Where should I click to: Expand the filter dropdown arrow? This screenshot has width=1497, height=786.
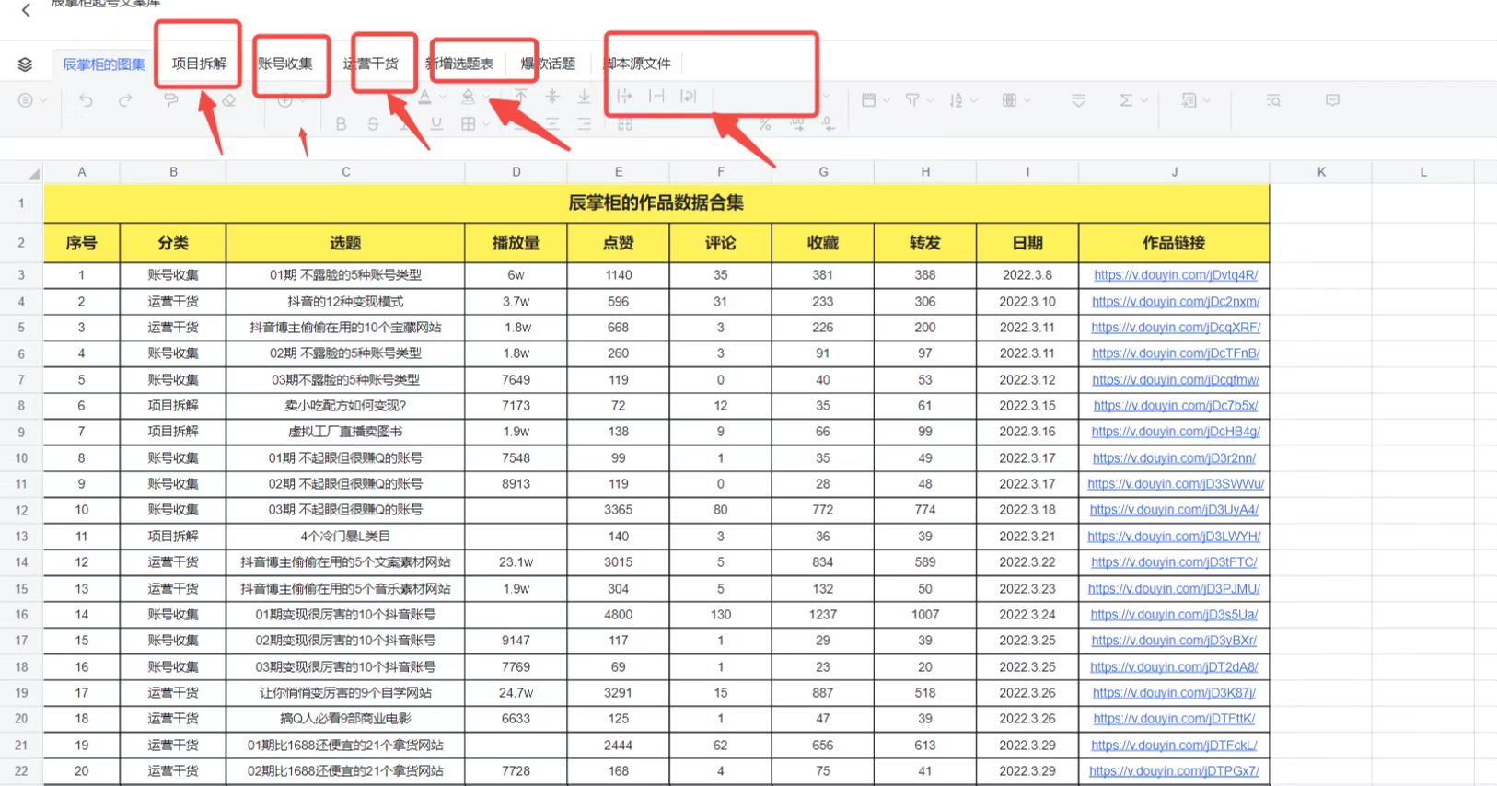[930, 100]
